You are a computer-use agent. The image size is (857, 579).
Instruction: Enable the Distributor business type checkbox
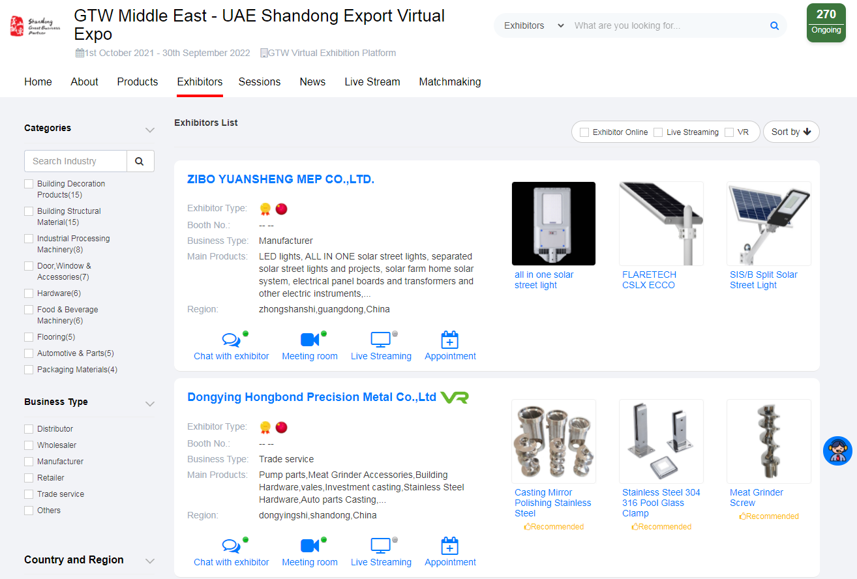coord(29,429)
